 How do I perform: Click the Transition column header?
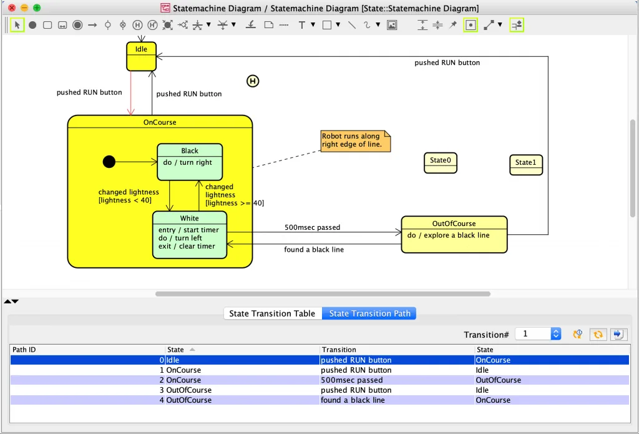[397, 350]
